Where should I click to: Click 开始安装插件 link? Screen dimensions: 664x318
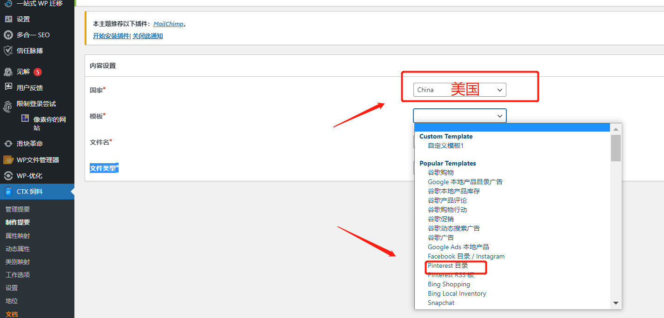click(x=111, y=36)
